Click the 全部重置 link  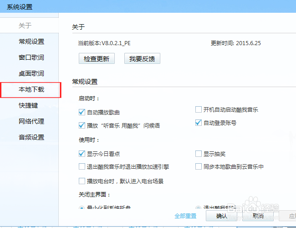[185, 216]
